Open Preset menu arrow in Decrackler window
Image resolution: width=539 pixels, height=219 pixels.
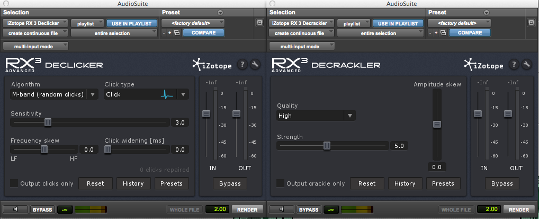coord(487,13)
